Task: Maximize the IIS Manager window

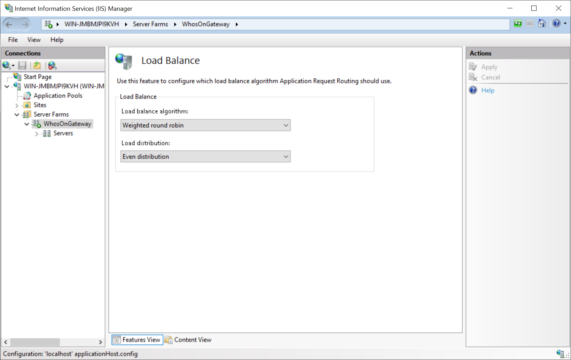Action: click(534, 8)
